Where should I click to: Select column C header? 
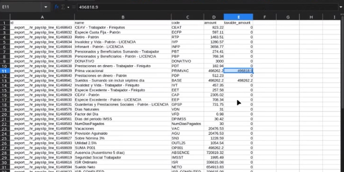pos(187,17)
